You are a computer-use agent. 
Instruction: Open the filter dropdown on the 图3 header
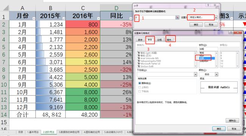pyautogui.click(x=232, y=19)
